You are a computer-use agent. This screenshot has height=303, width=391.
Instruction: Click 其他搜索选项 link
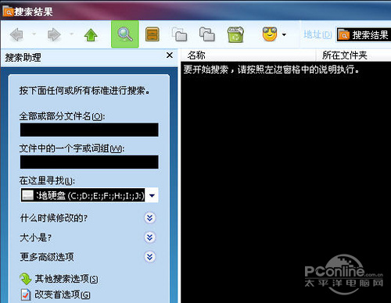coord(66,279)
